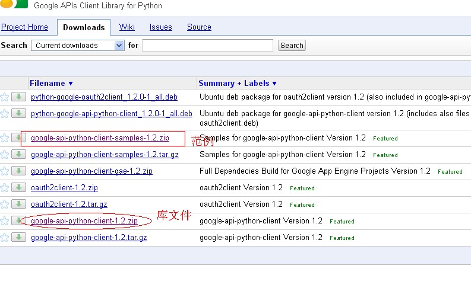Click 'Google APIs Client Library for Python' title
The image size is (471, 291).
(98, 6)
